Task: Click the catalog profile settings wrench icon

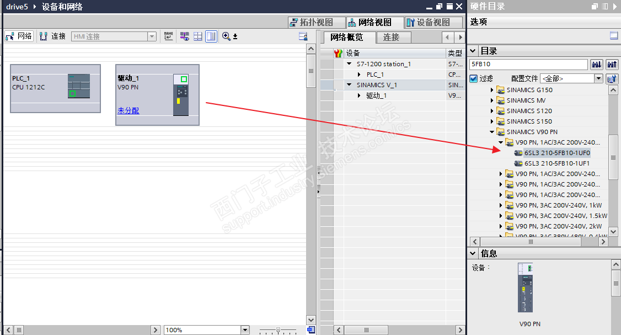Action: point(612,78)
